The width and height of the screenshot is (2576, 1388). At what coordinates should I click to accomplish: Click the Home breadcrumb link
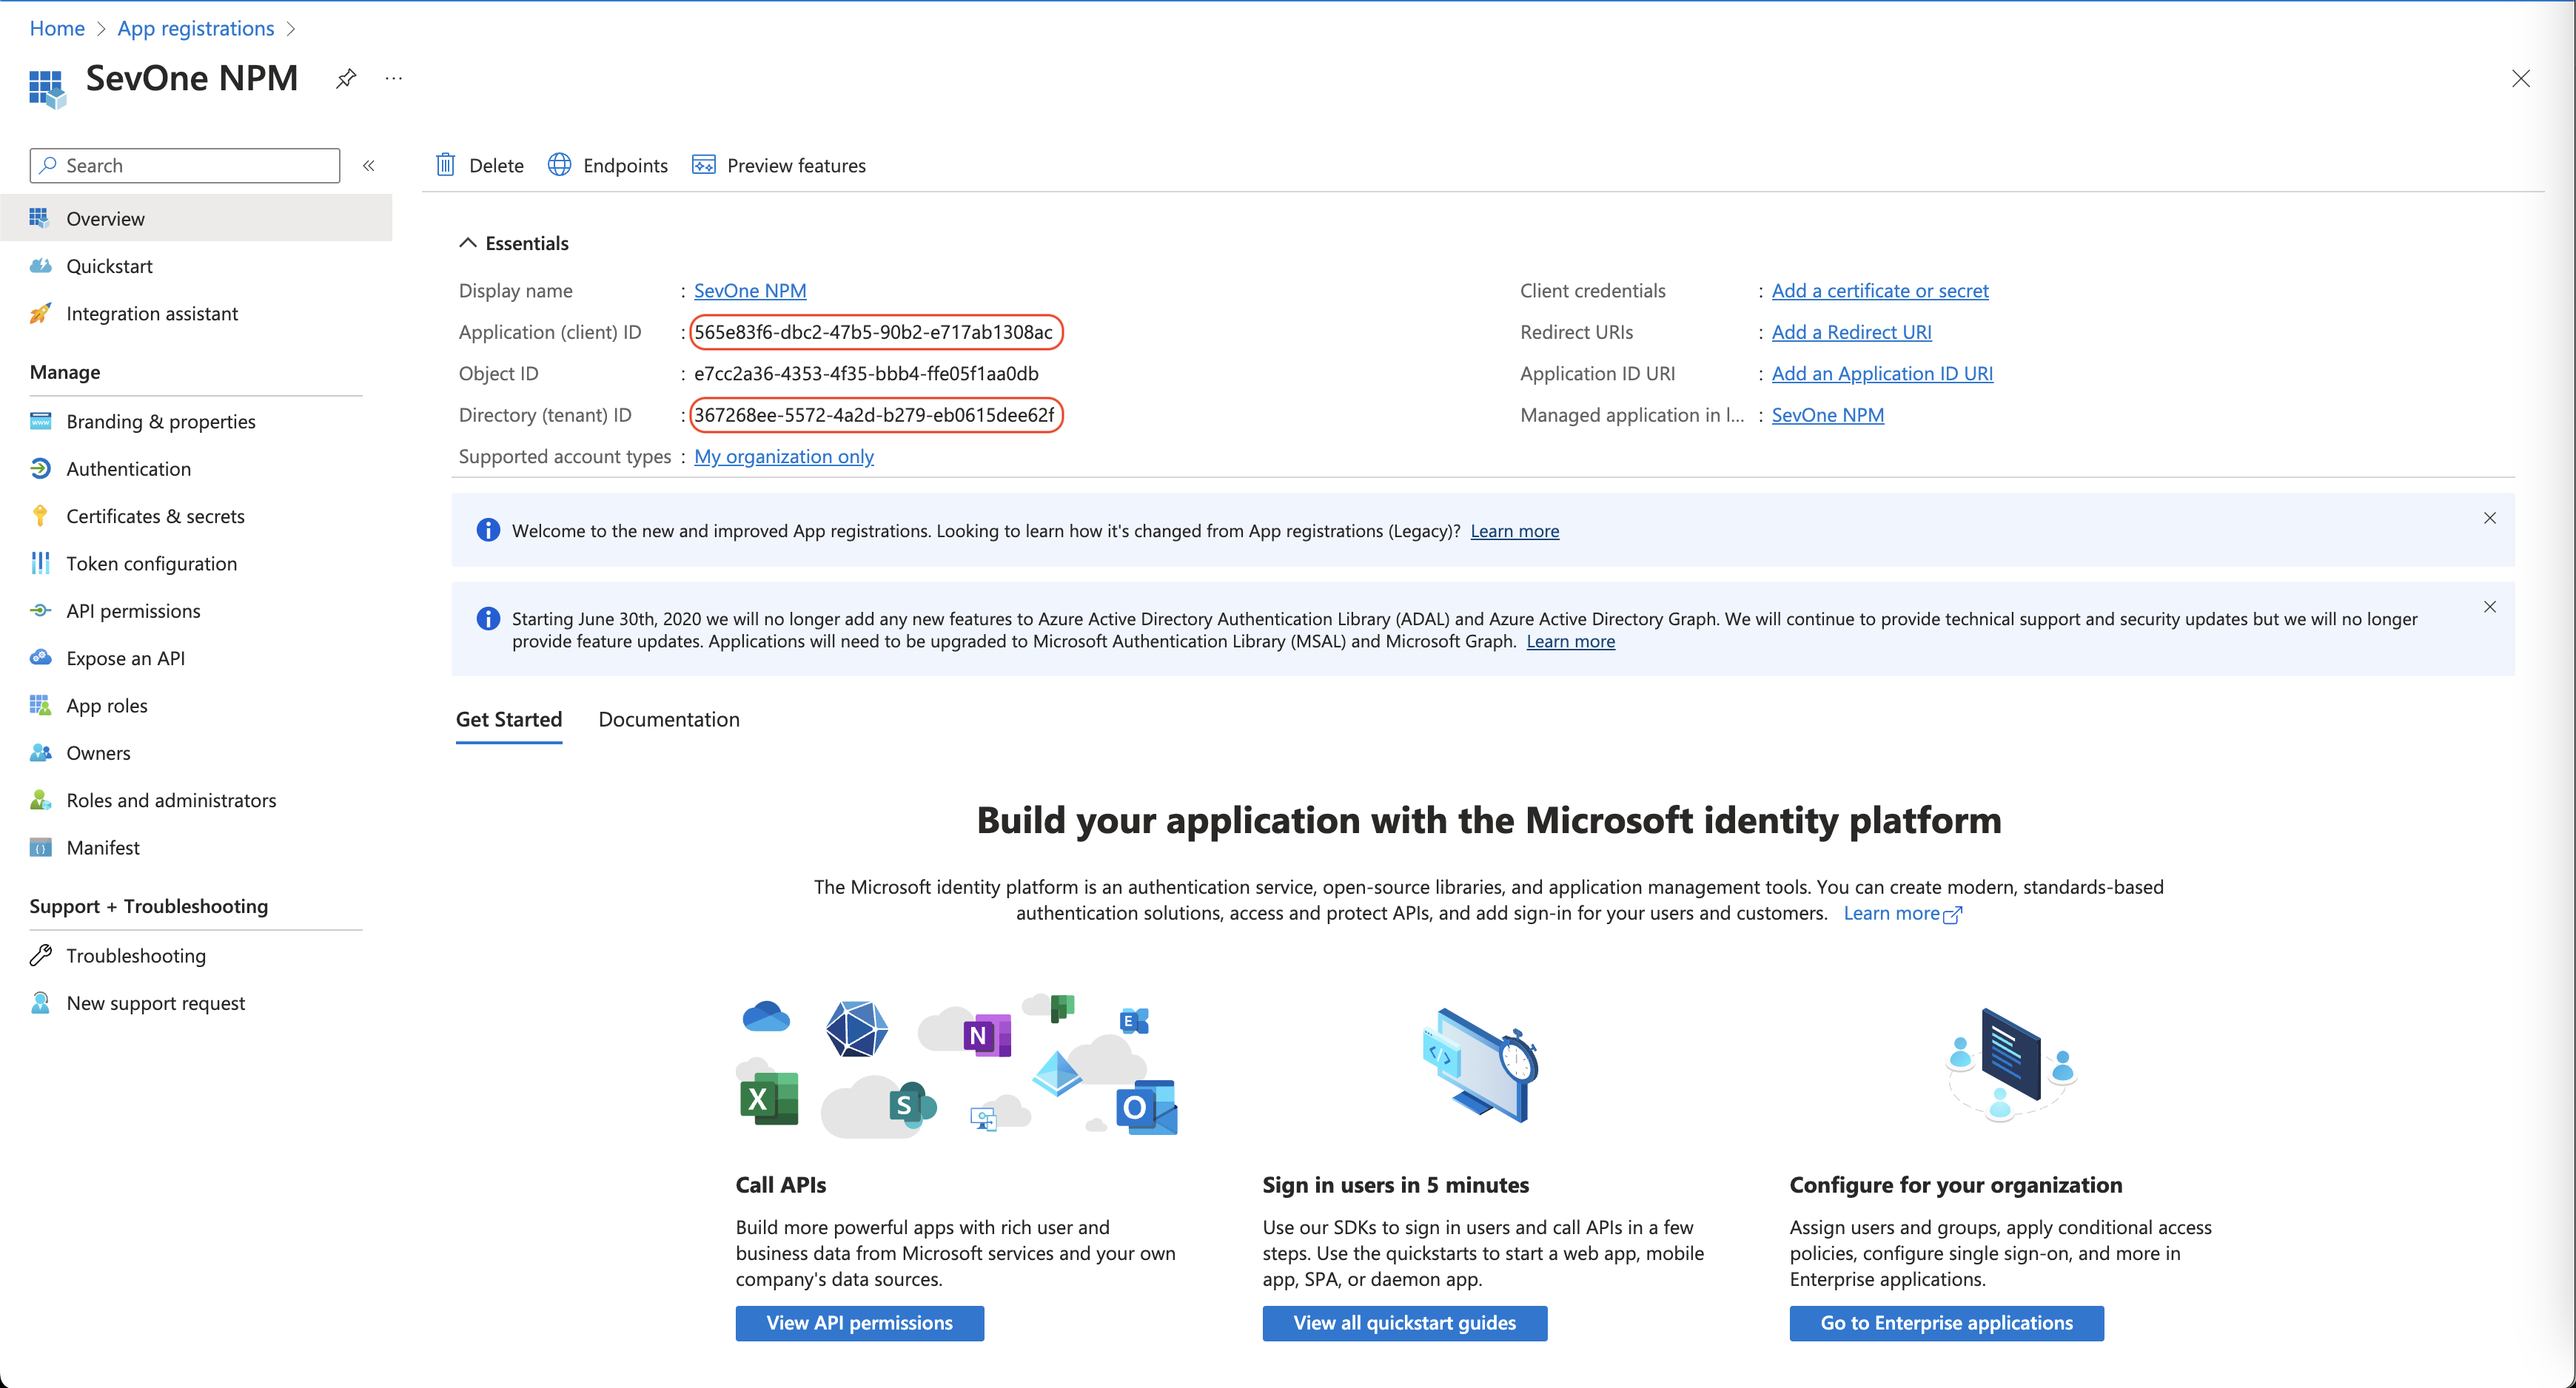(x=57, y=28)
